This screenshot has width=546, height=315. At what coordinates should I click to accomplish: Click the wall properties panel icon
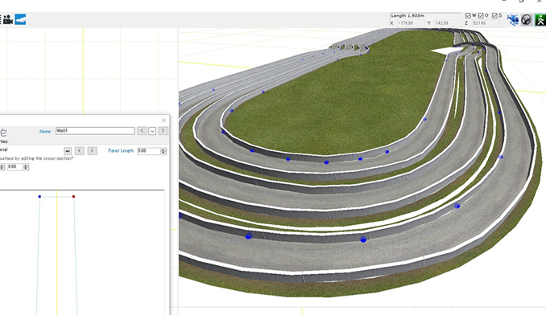pos(3,133)
